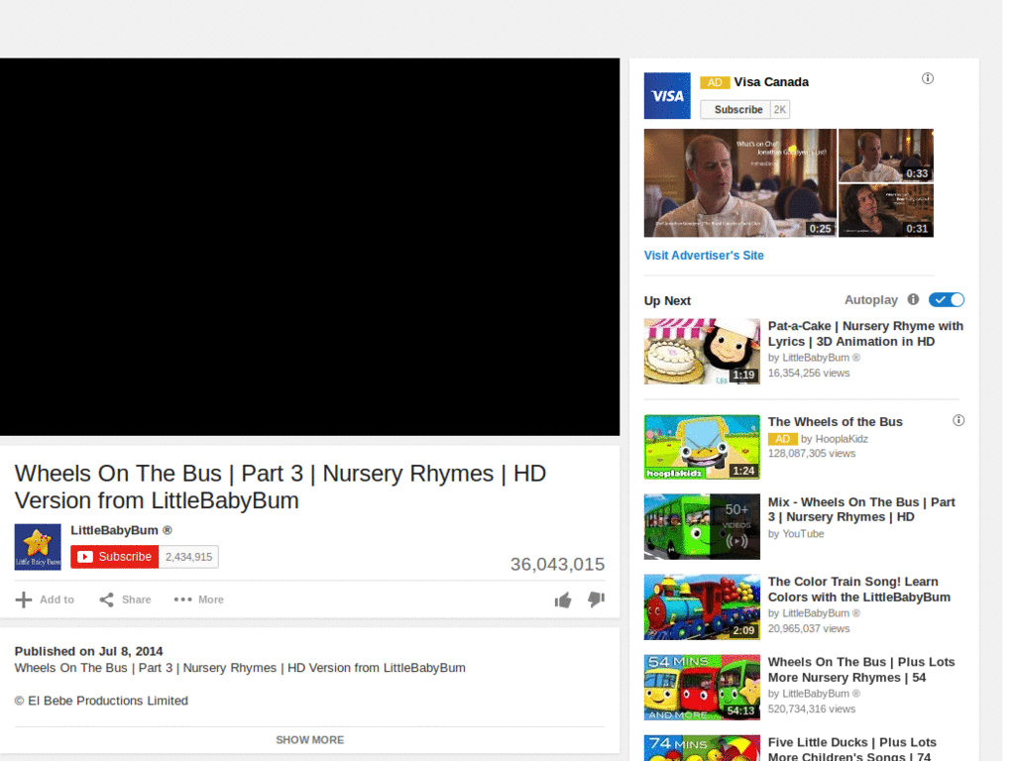The height and width of the screenshot is (761, 1015).
Task: Click the Published on Jul 8, 2014 text
Action: (x=88, y=652)
